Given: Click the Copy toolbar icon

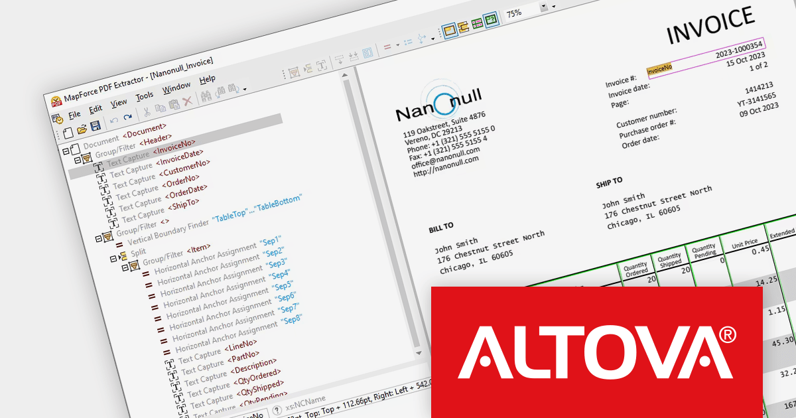Looking at the screenshot, I should [x=160, y=108].
